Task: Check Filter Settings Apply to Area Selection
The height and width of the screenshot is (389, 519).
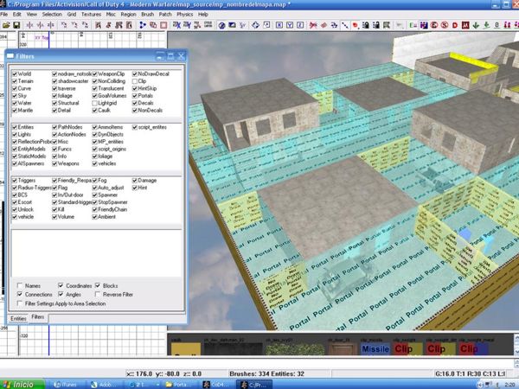Action: click(x=20, y=303)
